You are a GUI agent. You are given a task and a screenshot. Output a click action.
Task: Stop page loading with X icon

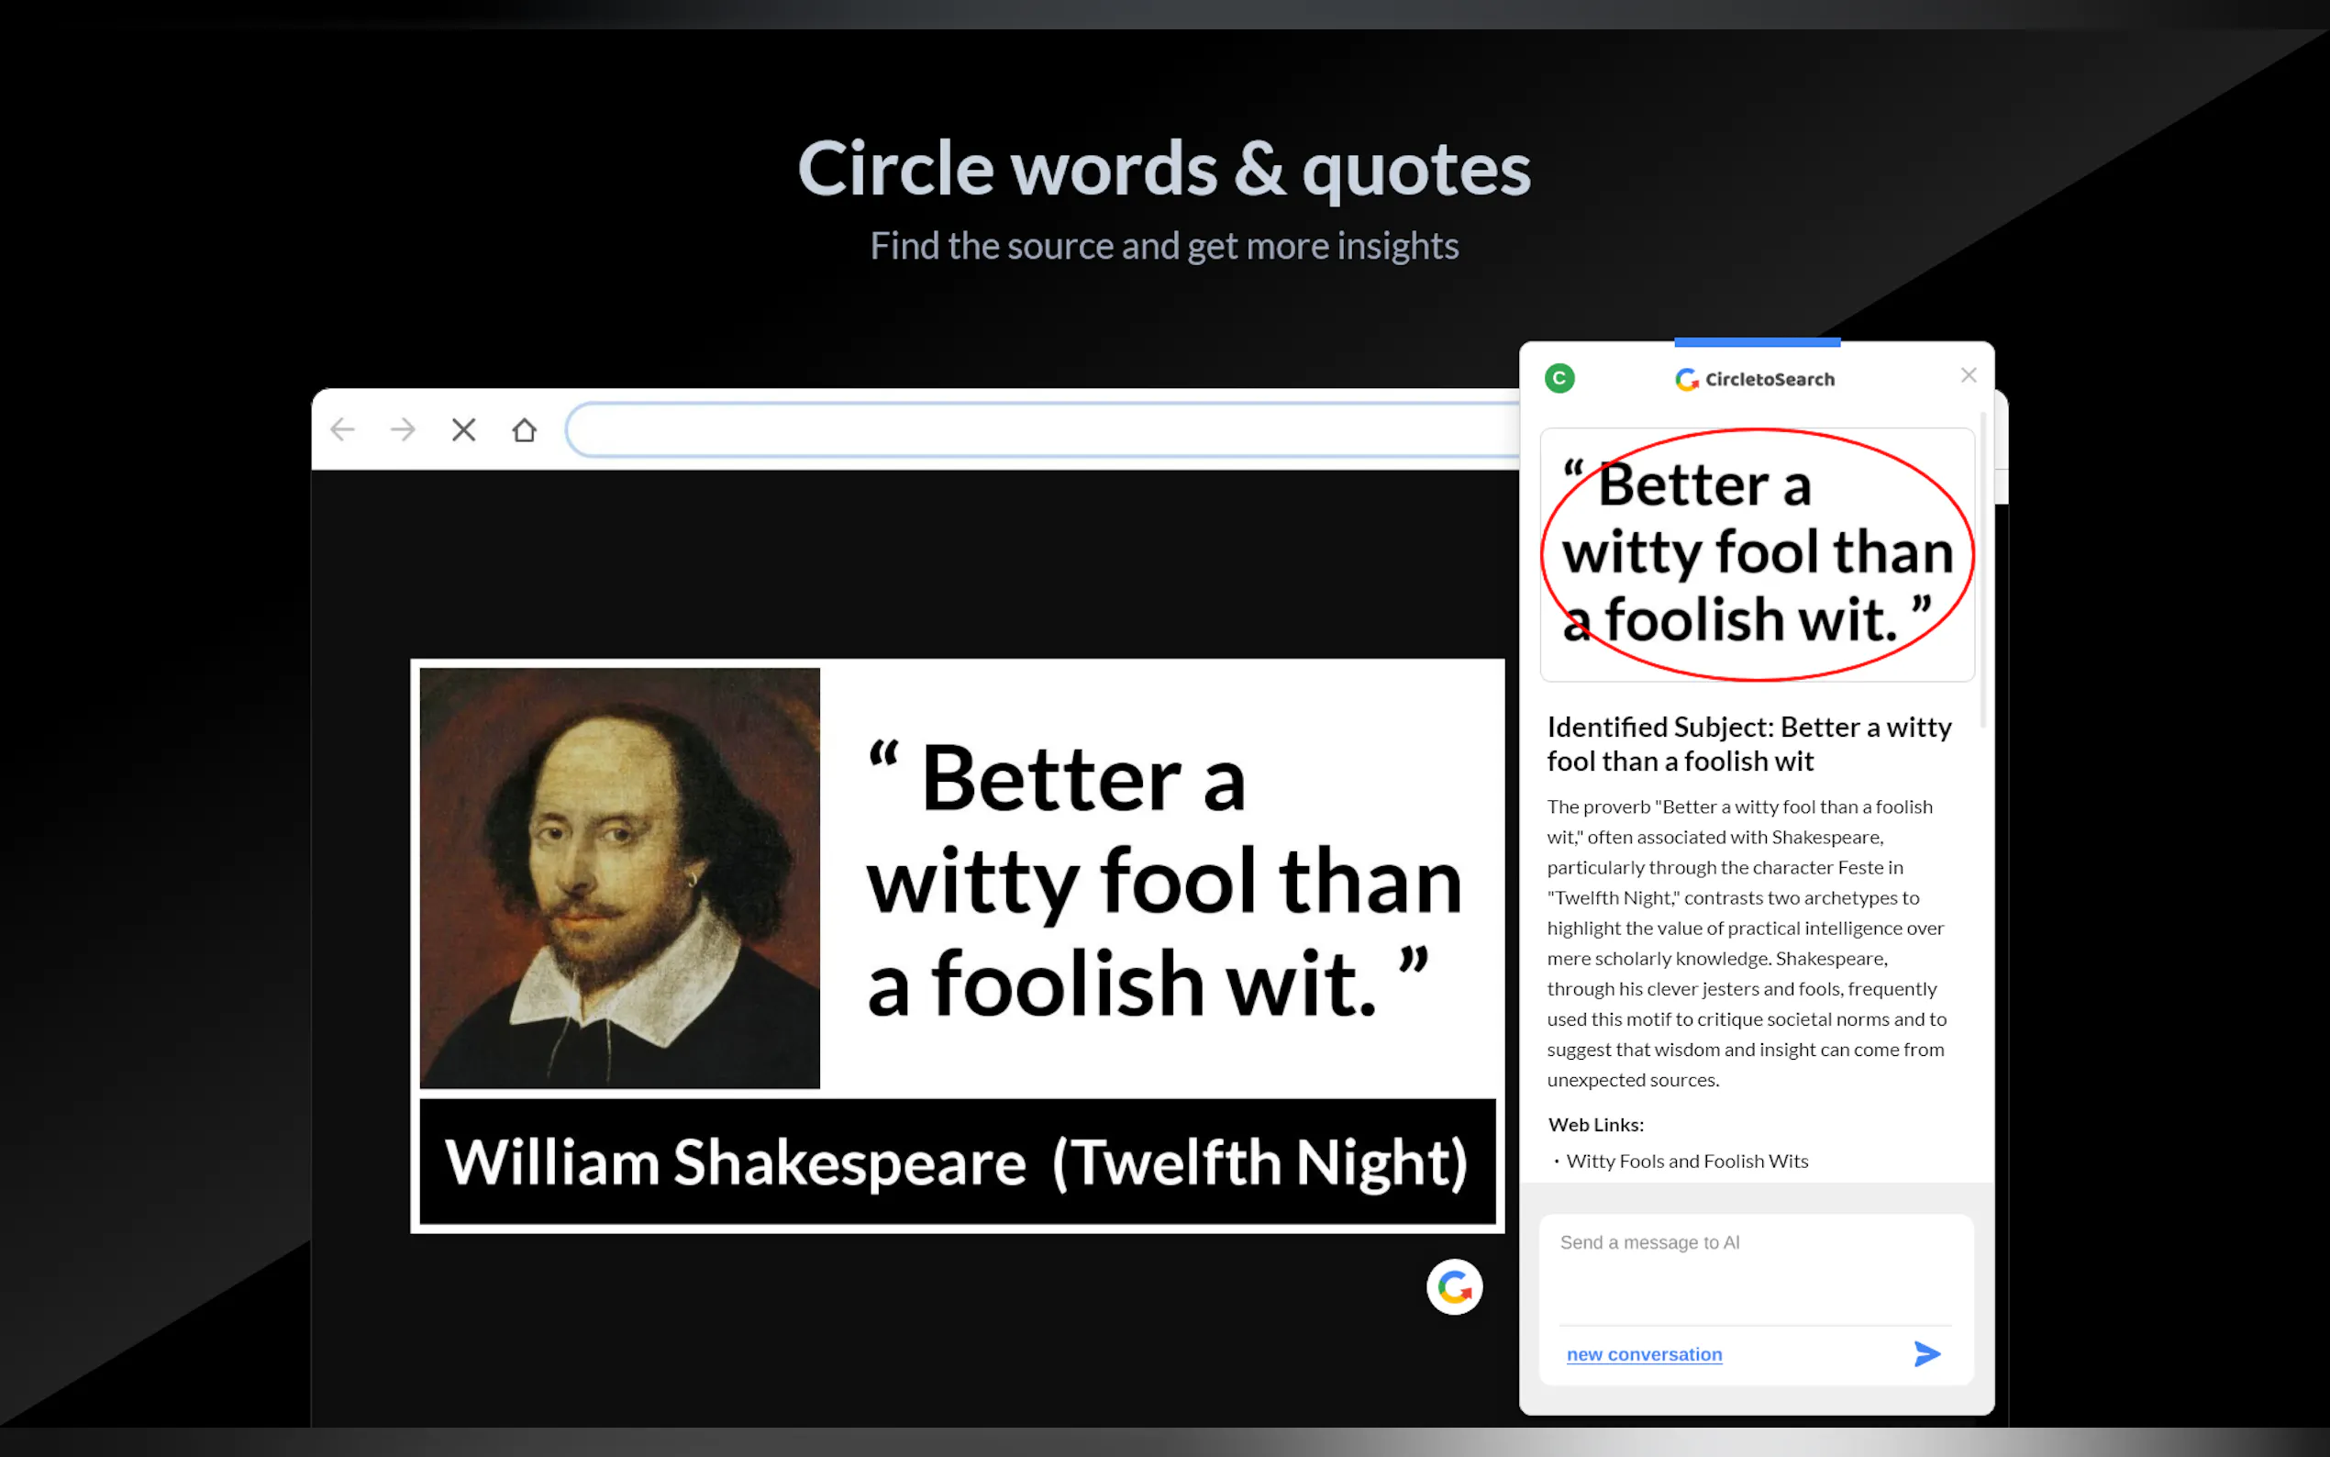(x=463, y=429)
